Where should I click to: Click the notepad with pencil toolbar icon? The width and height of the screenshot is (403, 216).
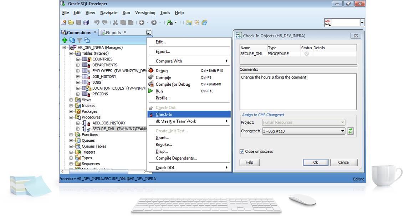(197, 22)
